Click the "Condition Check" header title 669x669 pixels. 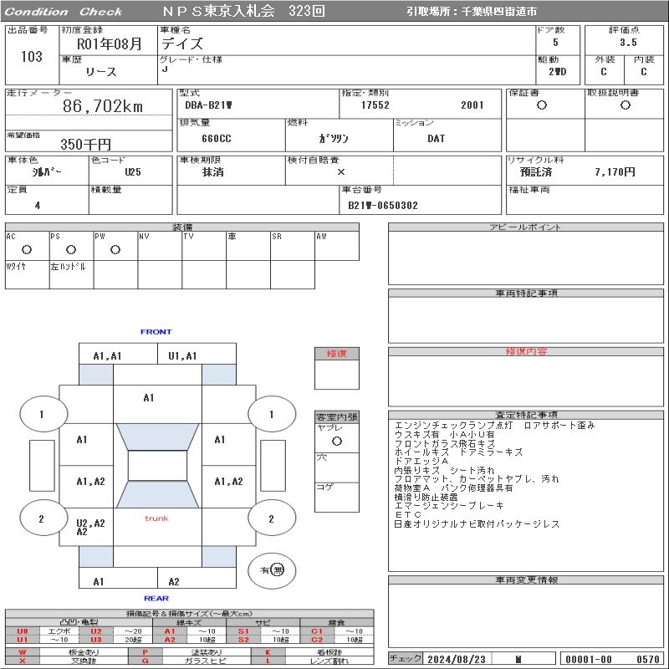pos(64,12)
